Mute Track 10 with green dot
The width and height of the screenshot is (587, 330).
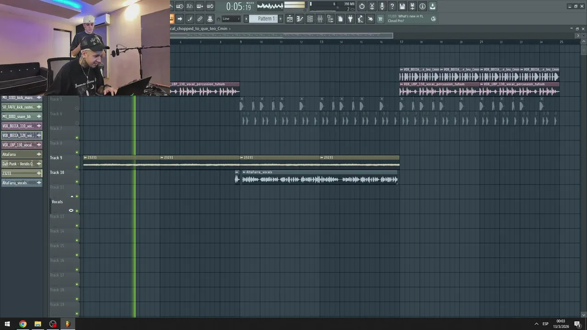(77, 181)
